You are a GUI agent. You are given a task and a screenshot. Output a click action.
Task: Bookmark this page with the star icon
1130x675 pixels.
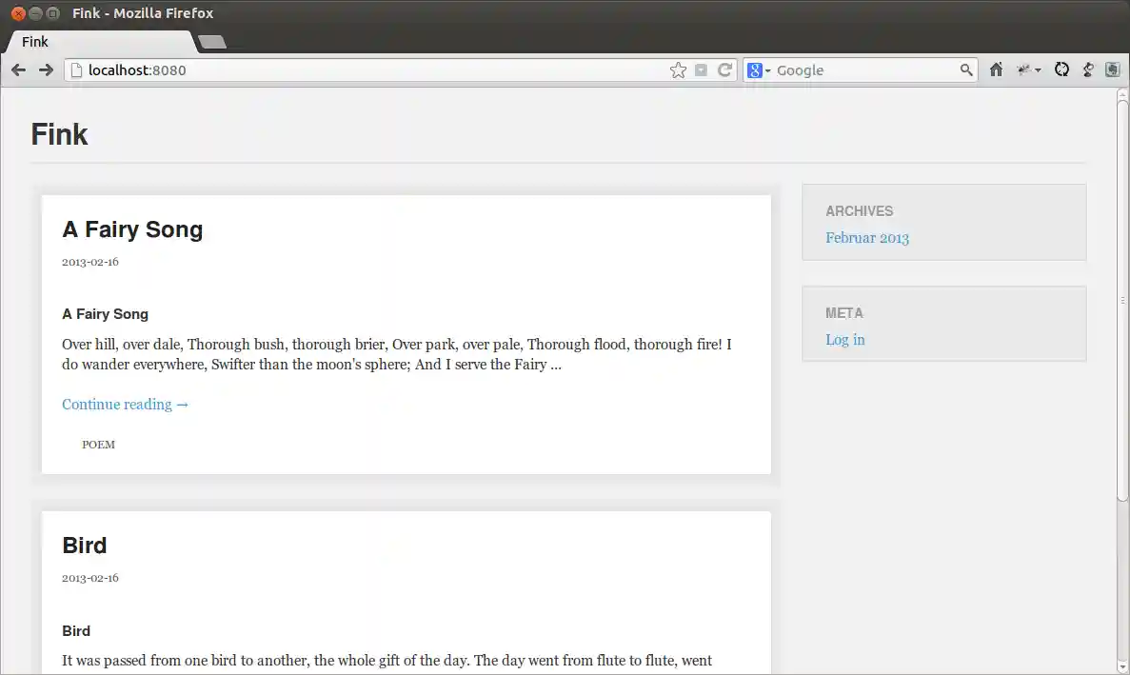[678, 69]
